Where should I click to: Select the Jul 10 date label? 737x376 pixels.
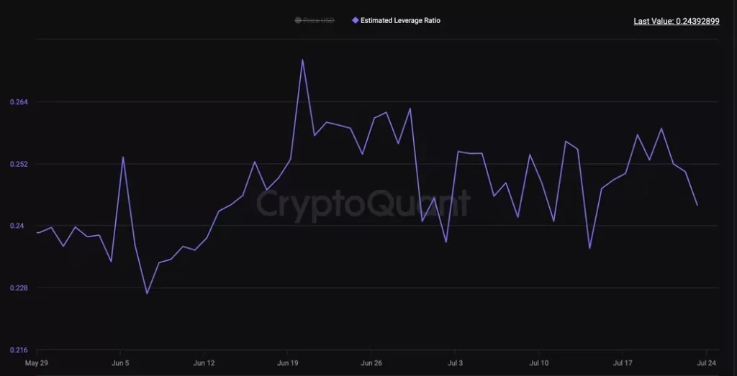pyautogui.click(x=538, y=363)
